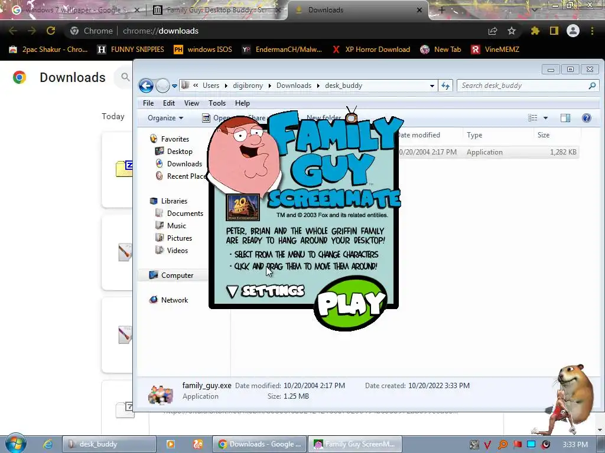Image resolution: width=605 pixels, height=453 pixels.
Task: Open the Videos library
Action: tap(177, 250)
